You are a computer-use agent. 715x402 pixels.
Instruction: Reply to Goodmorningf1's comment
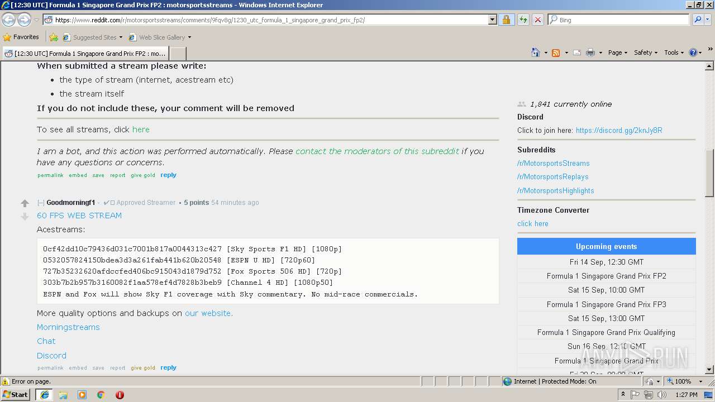[168, 367]
